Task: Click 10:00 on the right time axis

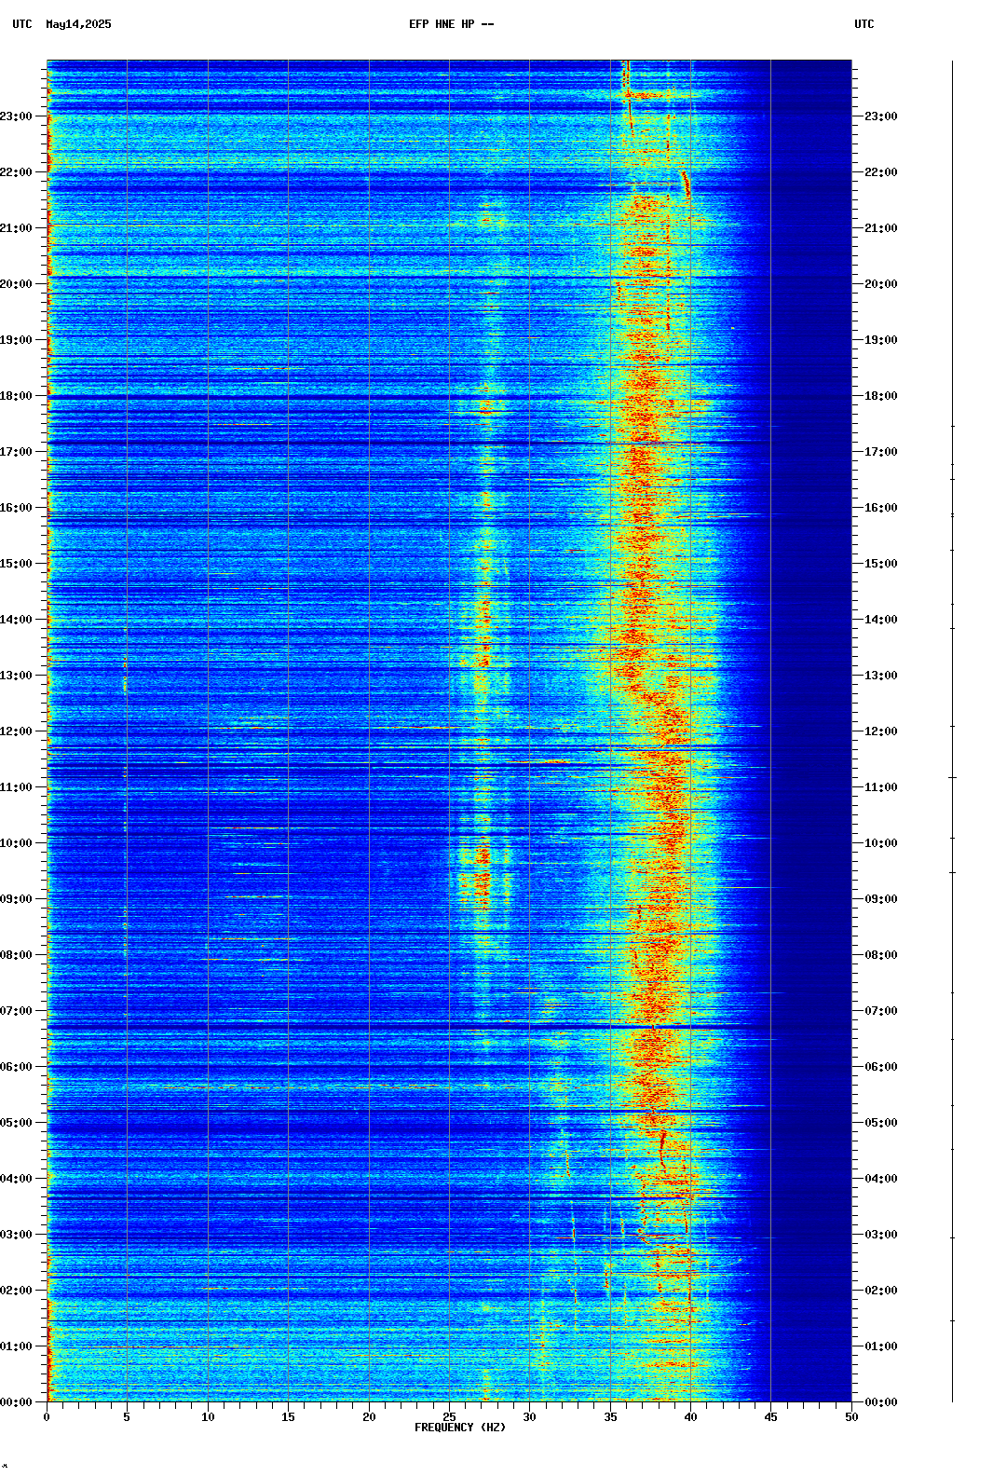Action: click(881, 843)
